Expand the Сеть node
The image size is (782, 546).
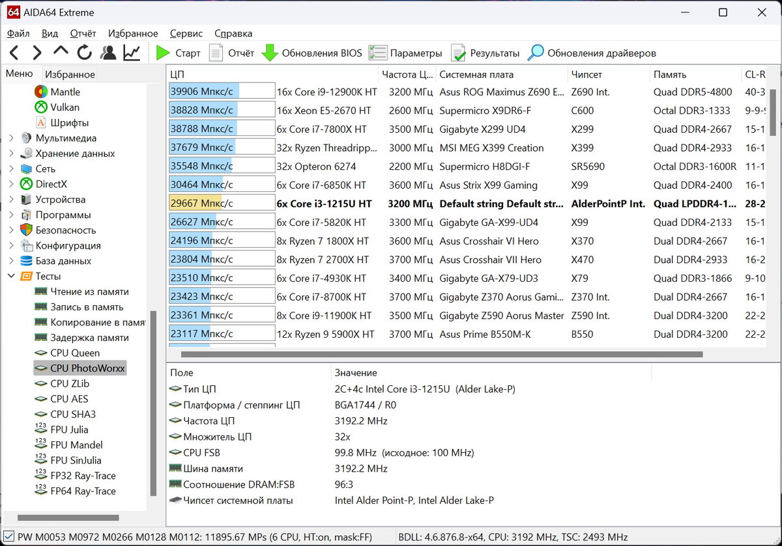(11, 169)
